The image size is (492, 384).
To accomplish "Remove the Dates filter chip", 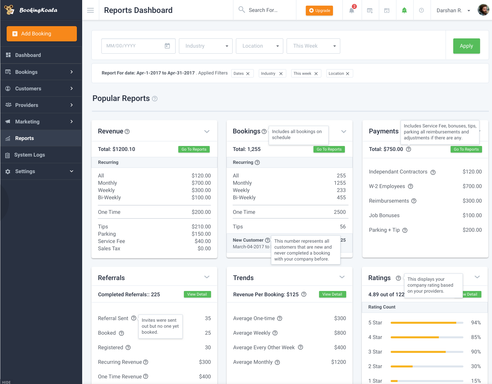I will [x=248, y=73].
